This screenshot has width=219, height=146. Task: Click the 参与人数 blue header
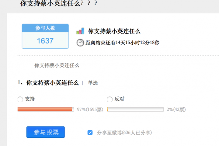45,28
